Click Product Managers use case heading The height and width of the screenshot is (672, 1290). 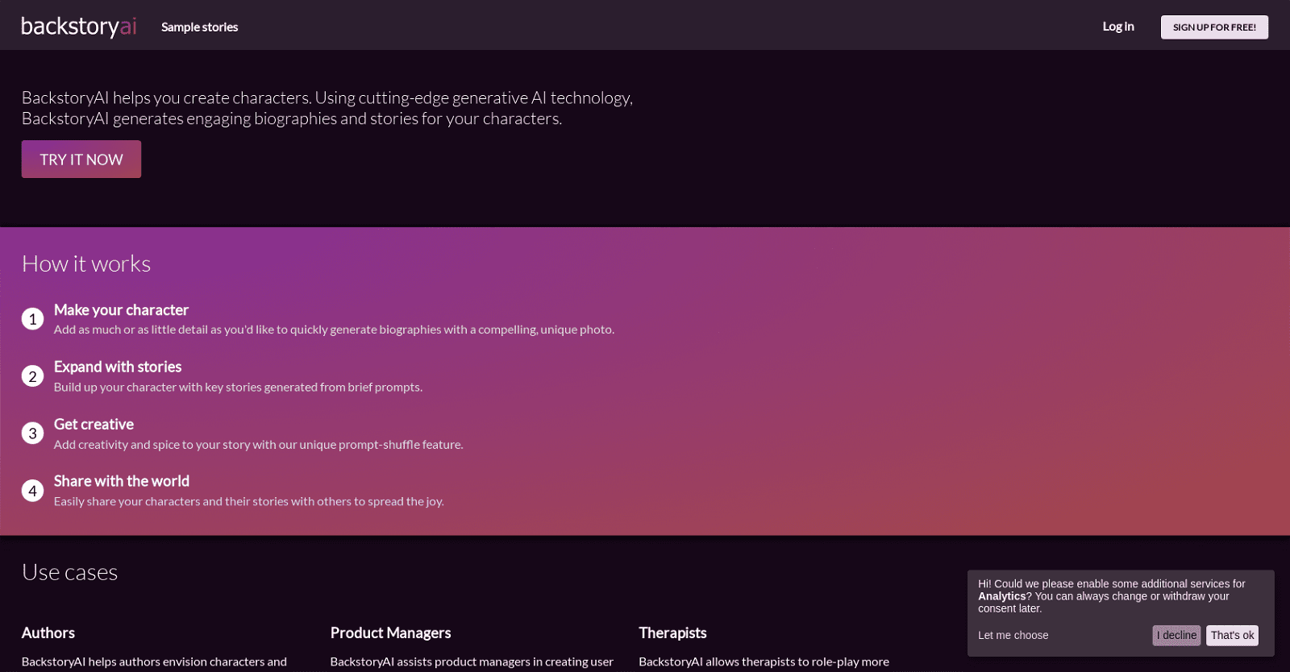coord(390,633)
